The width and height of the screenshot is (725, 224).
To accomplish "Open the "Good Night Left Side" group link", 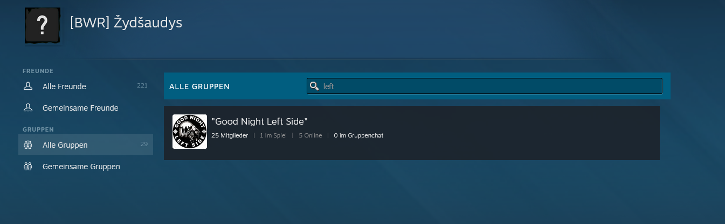I will pos(260,121).
